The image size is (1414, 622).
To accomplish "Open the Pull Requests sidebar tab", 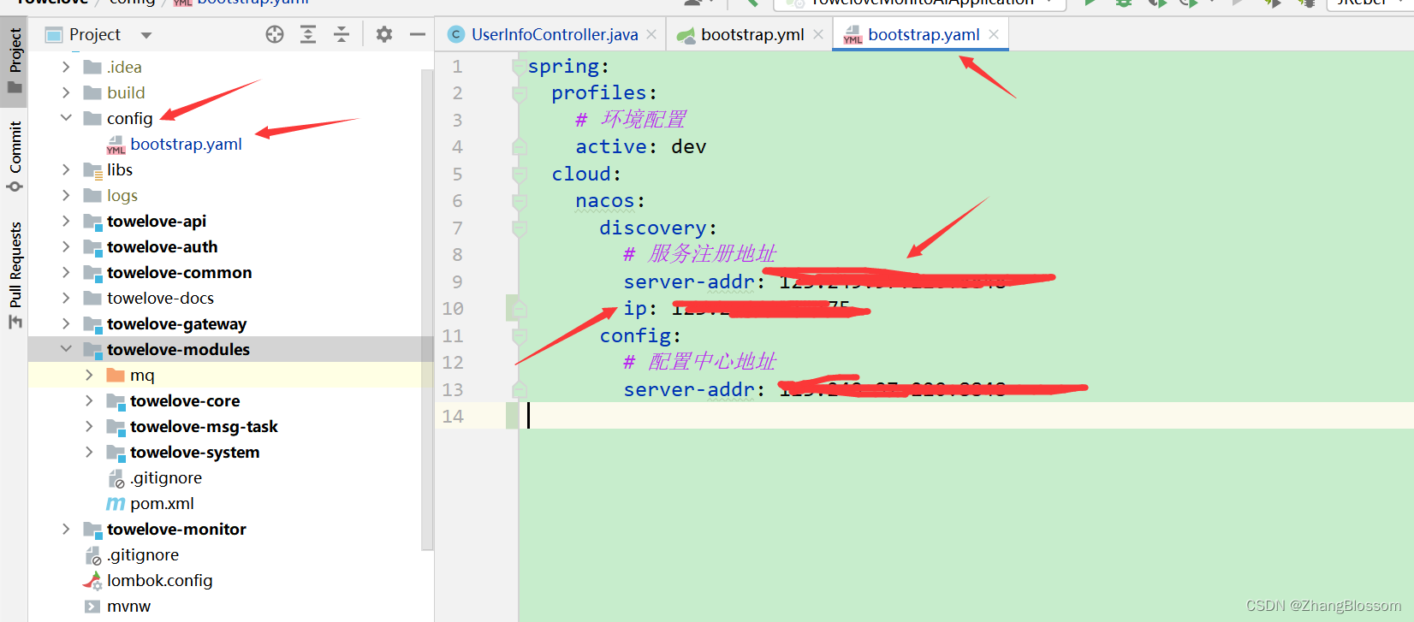I will (15, 275).
